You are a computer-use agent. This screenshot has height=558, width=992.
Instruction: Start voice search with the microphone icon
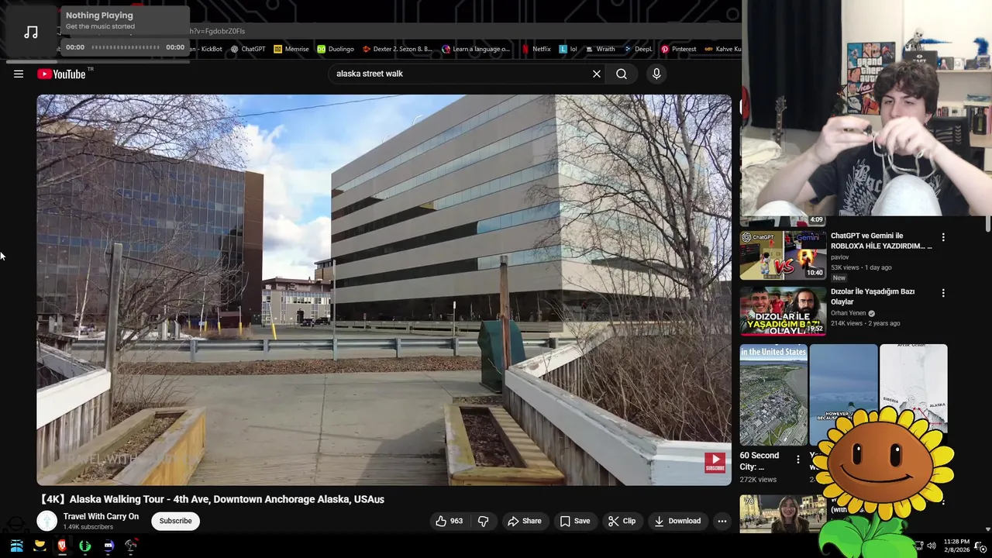[656, 74]
